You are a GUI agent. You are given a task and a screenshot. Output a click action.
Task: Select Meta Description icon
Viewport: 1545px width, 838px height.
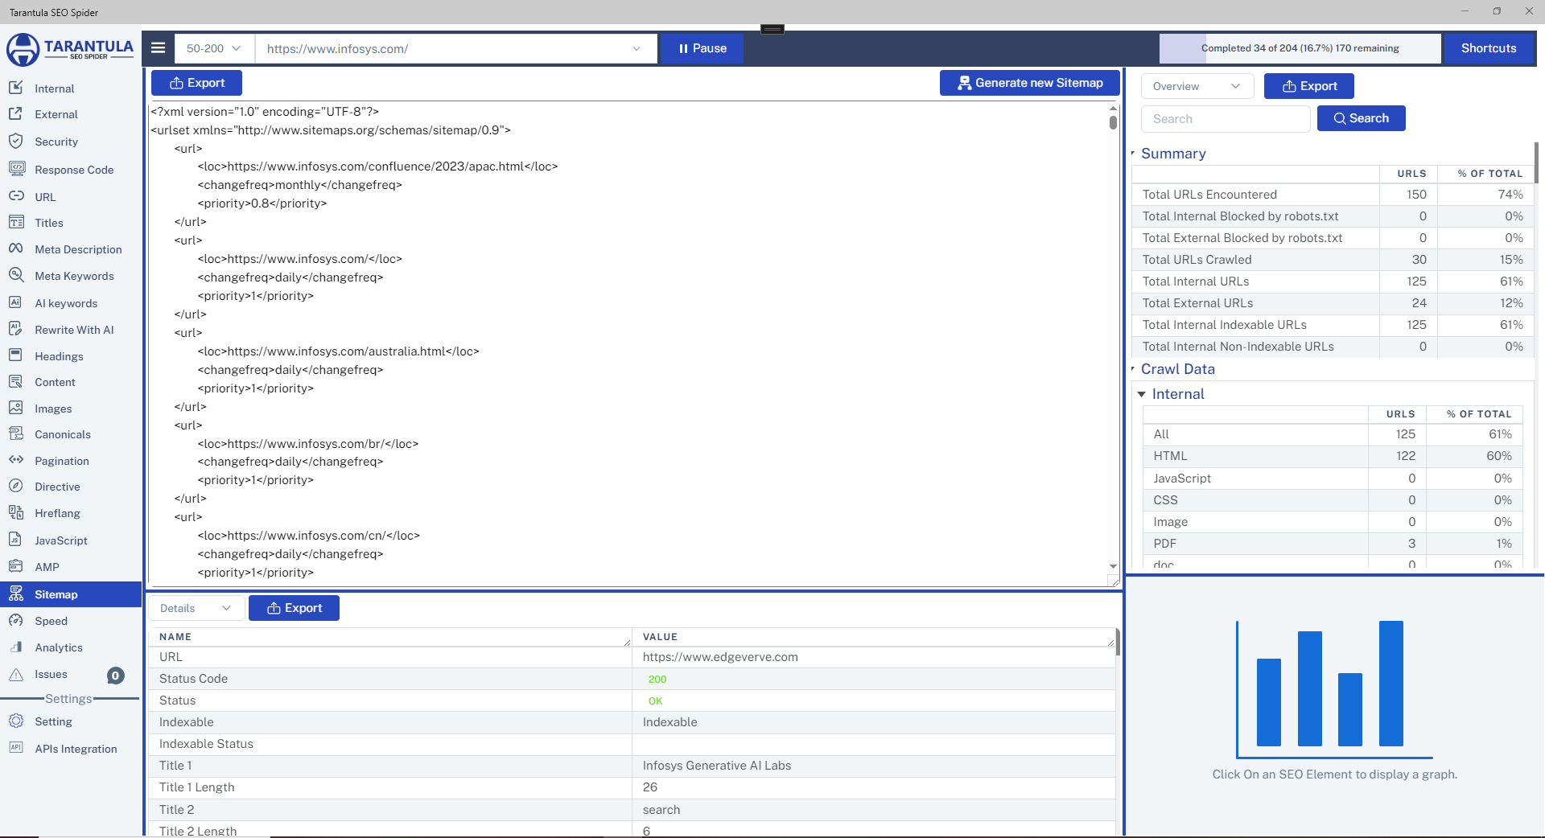click(15, 249)
